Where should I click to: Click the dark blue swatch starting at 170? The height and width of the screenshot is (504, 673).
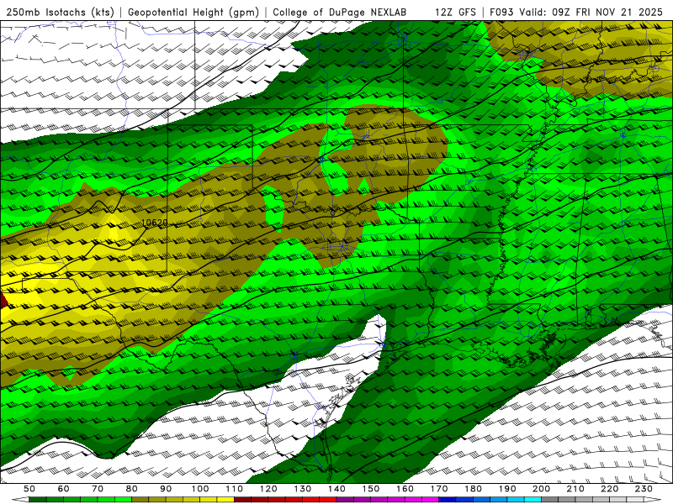point(448,500)
